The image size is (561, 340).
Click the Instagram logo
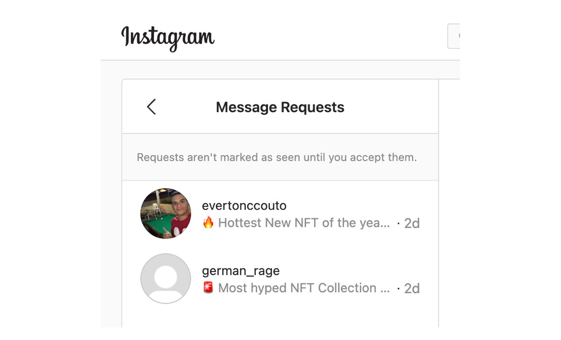[x=168, y=37]
